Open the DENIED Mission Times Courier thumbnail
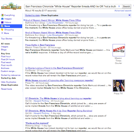This screenshot has width=134, height=132. [119, 50]
